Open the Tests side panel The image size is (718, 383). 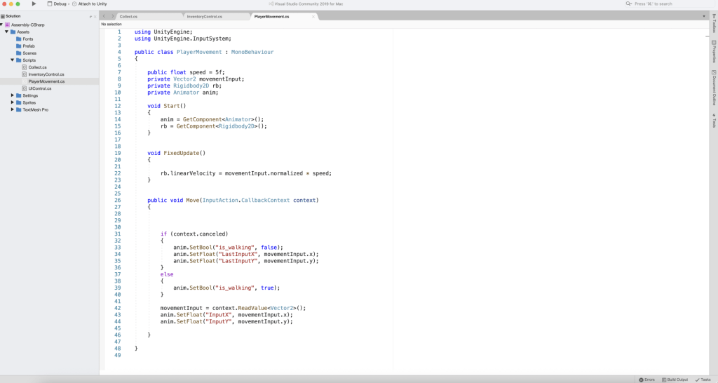pos(714,120)
